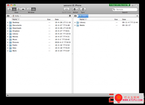Sort right pane by Size column
Viewport: 145px width, 105px height.
[116, 20]
